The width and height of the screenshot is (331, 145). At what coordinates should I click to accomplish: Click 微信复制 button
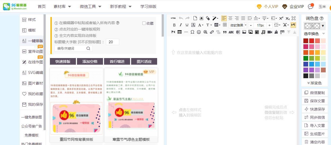coord(315,93)
